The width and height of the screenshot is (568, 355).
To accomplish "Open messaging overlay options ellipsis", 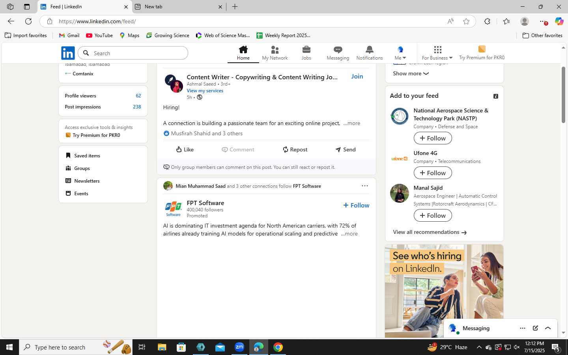I will tap(523, 328).
